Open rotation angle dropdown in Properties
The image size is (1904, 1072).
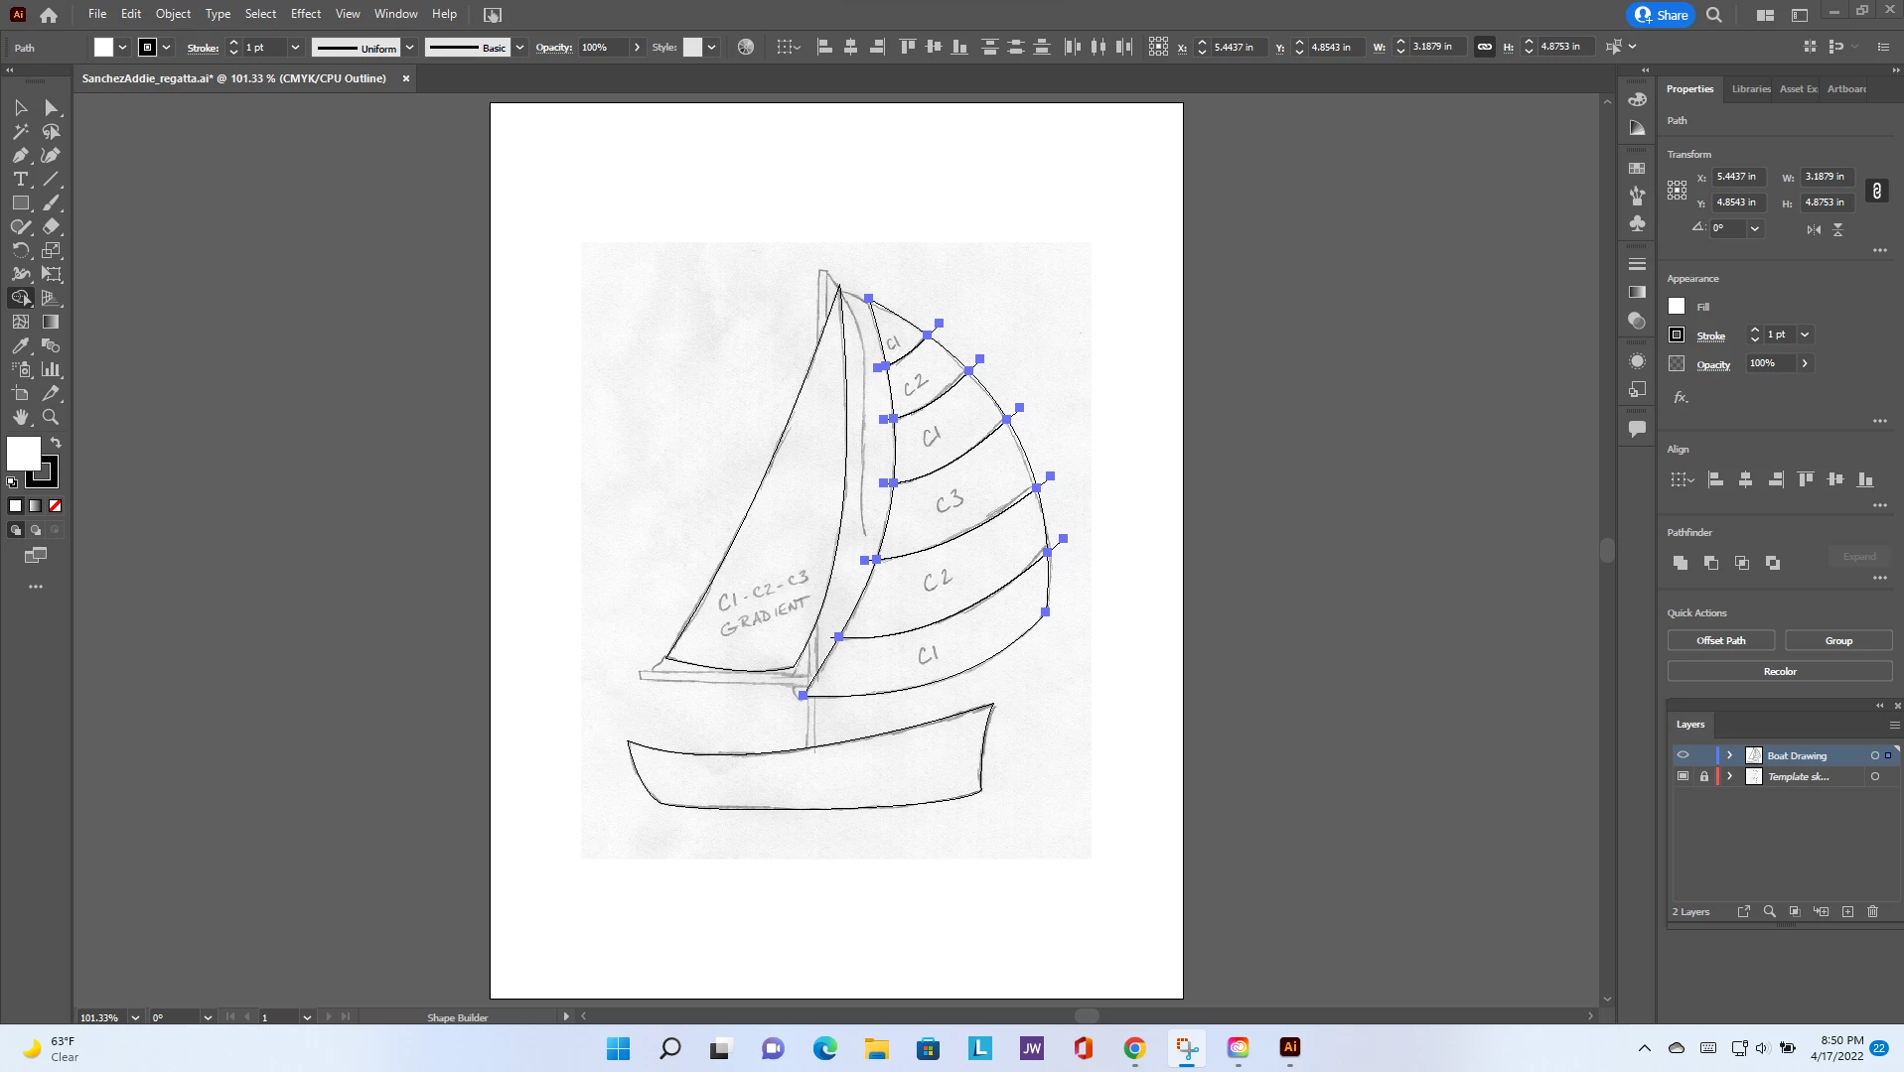[x=1755, y=228]
